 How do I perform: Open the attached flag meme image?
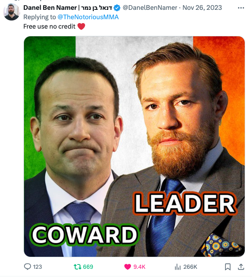tap(134, 146)
